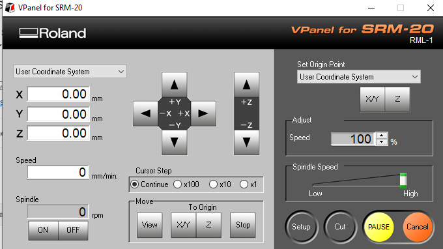Jog the head in the -Y direction
This screenshot has height=249, width=443.
[x=175, y=142]
